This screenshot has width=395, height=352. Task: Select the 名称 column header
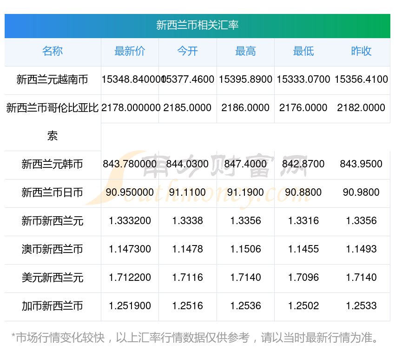[x=53, y=52]
